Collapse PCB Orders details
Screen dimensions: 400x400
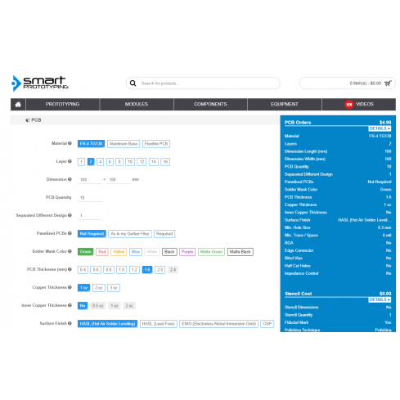(380, 128)
